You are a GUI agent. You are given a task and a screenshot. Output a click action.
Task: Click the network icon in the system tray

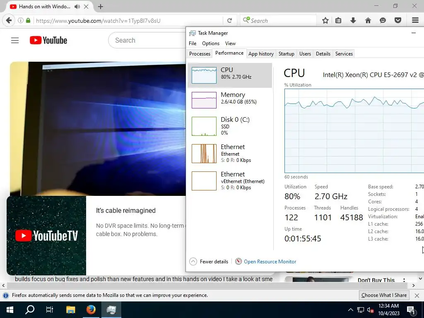(x=361, y=310)
